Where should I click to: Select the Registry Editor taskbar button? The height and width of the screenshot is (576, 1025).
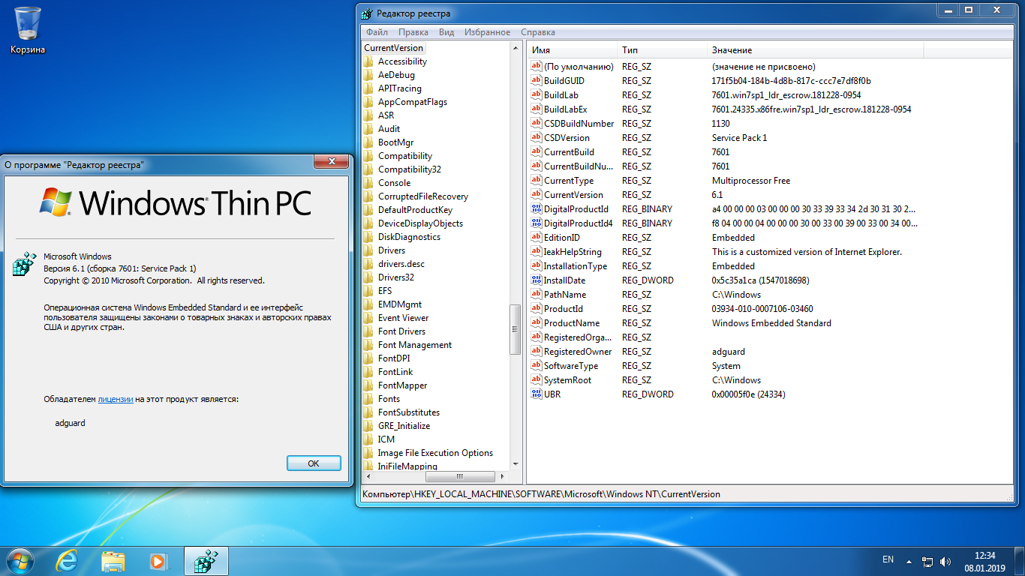(206, 561)
